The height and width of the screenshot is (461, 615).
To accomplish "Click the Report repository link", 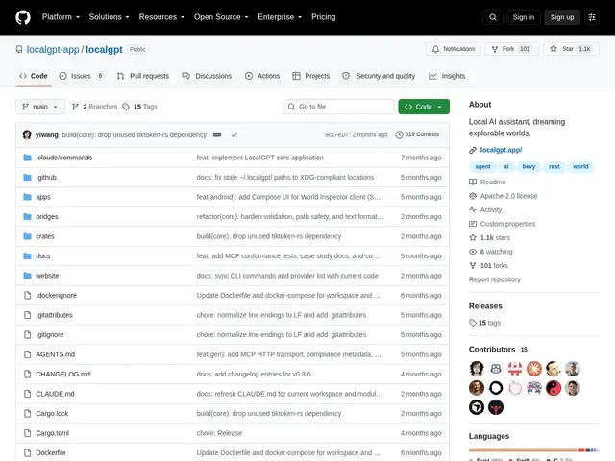I will 495,279.
